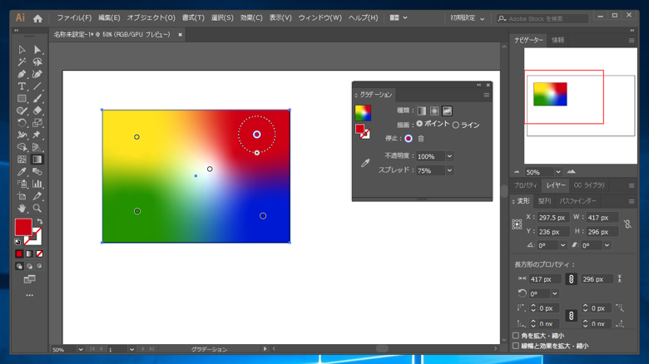
Task: Click the Navigator panel artwork thumbnail
Action: (550, 94)
